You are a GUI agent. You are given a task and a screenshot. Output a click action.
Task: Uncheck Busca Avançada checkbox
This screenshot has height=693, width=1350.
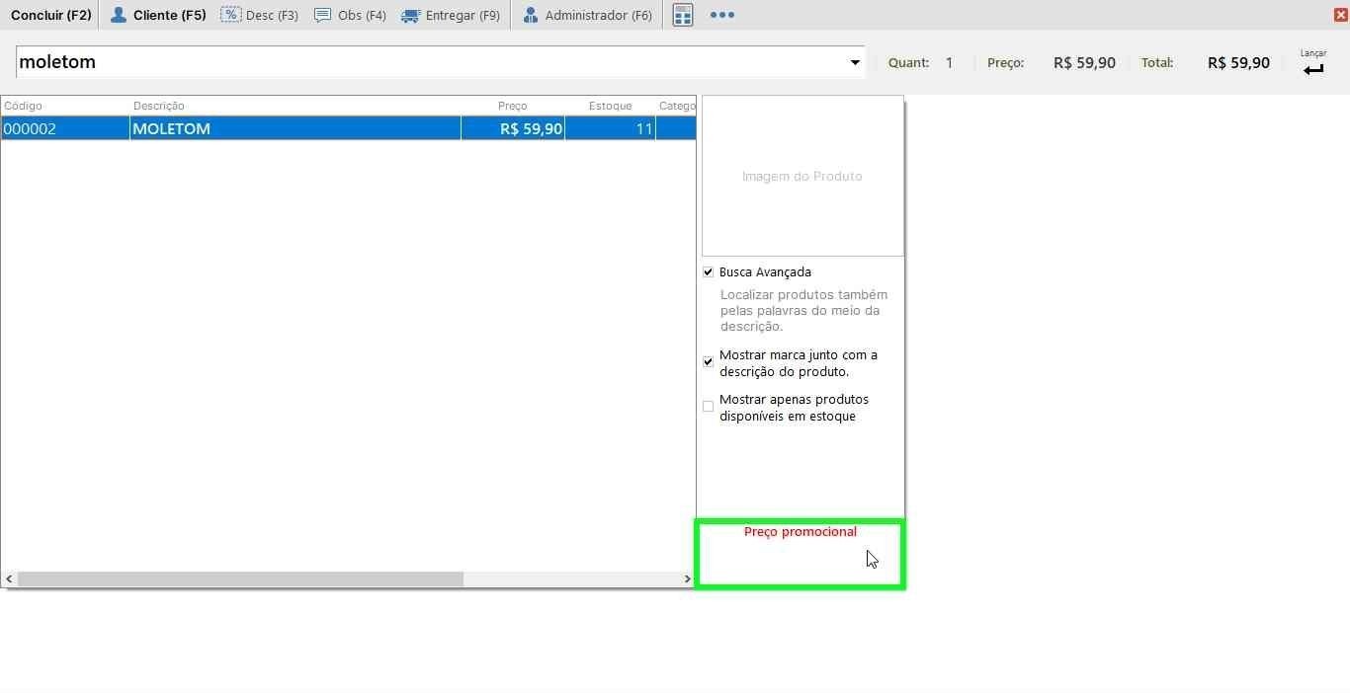click(x=708, y=271)
